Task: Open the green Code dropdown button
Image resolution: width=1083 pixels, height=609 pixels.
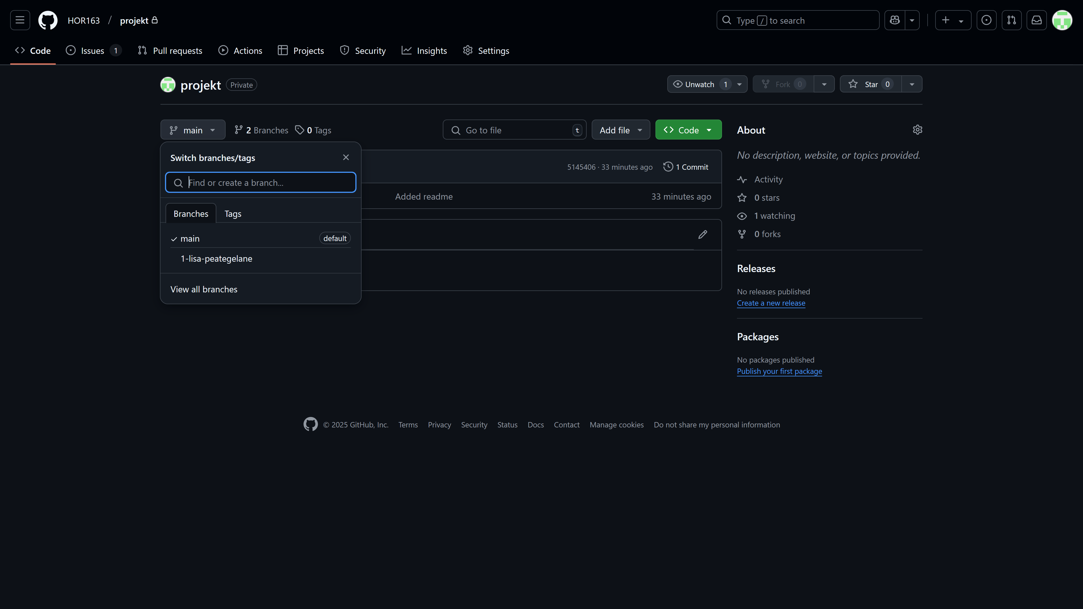Action: pos(688,130)
